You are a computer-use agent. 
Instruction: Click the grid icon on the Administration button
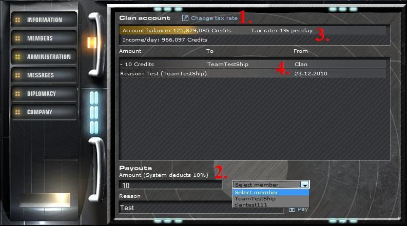click(x=17, y=57)
